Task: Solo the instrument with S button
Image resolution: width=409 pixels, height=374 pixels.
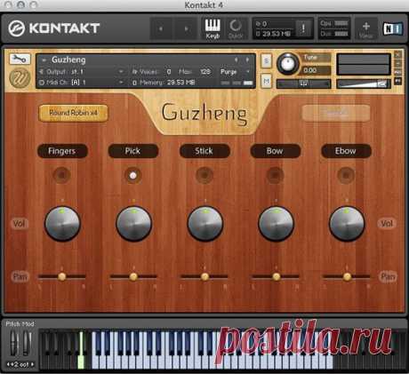Action: (266, 61)
